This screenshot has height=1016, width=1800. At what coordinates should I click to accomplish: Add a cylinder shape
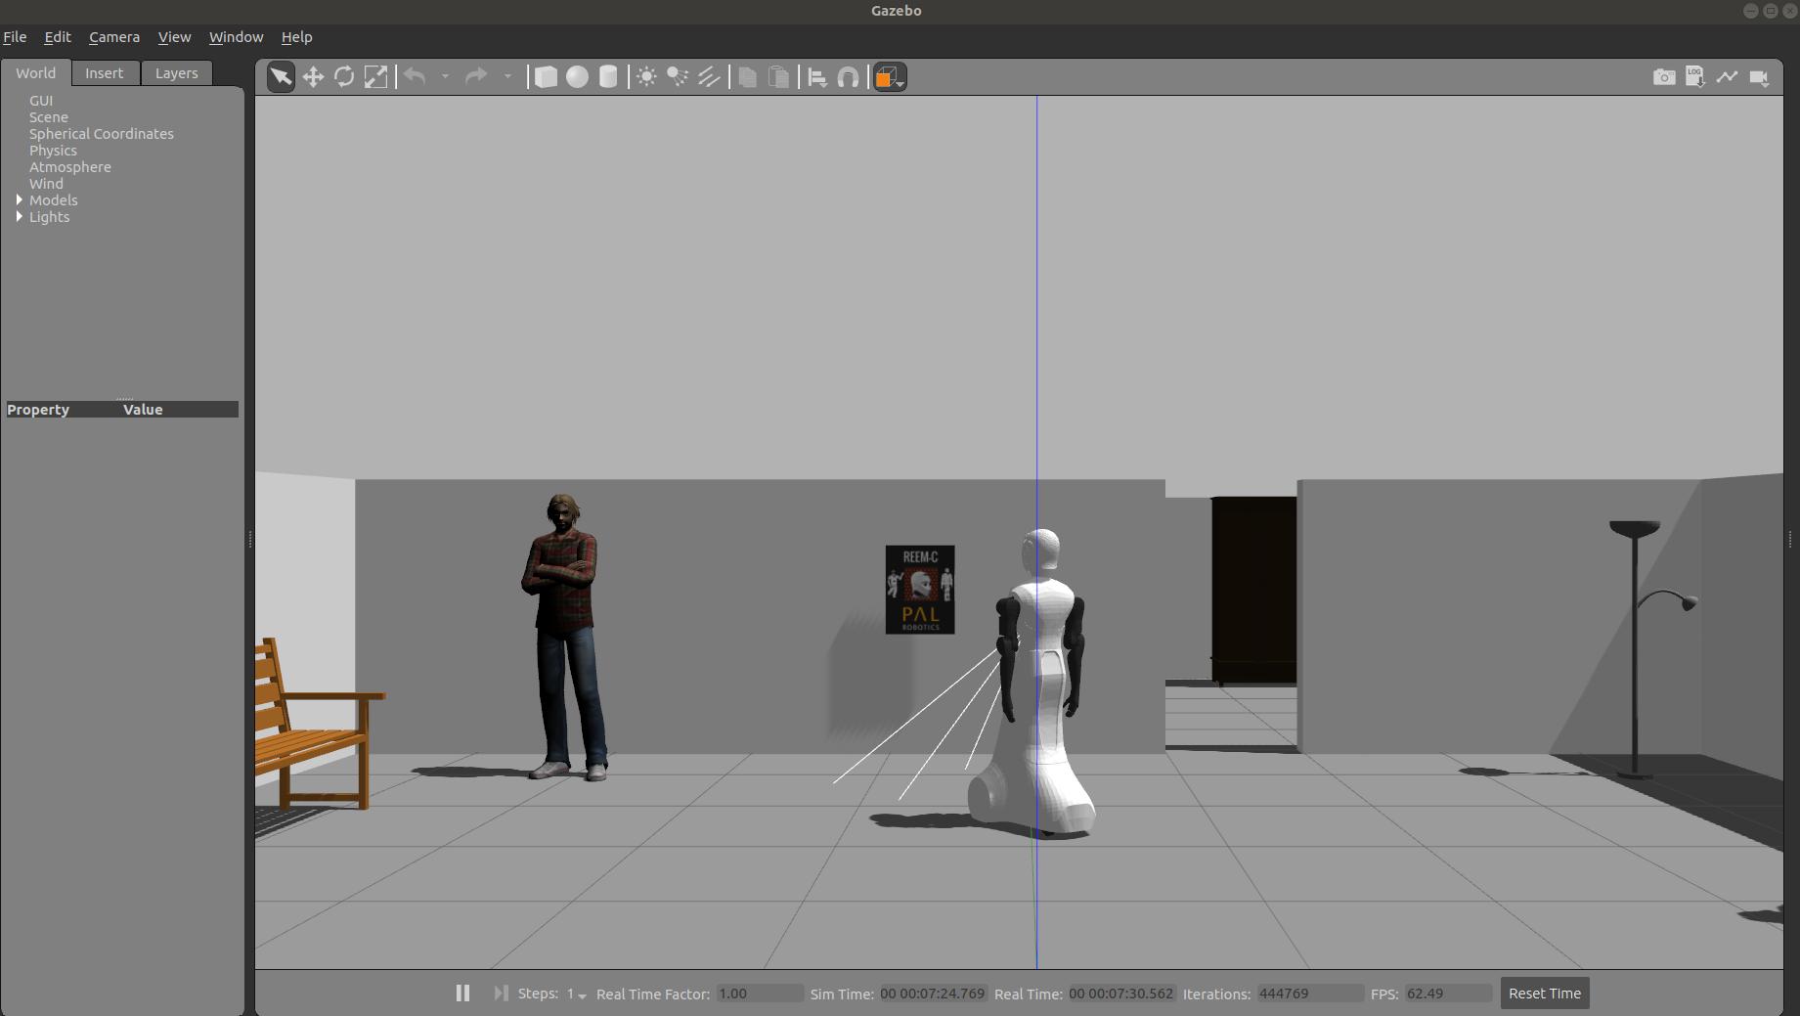click(x=608, y=77)
